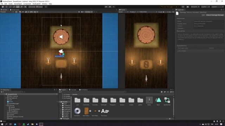The image size is (225, 126).
Task: Open the Help menu
Action: [50, 4]
